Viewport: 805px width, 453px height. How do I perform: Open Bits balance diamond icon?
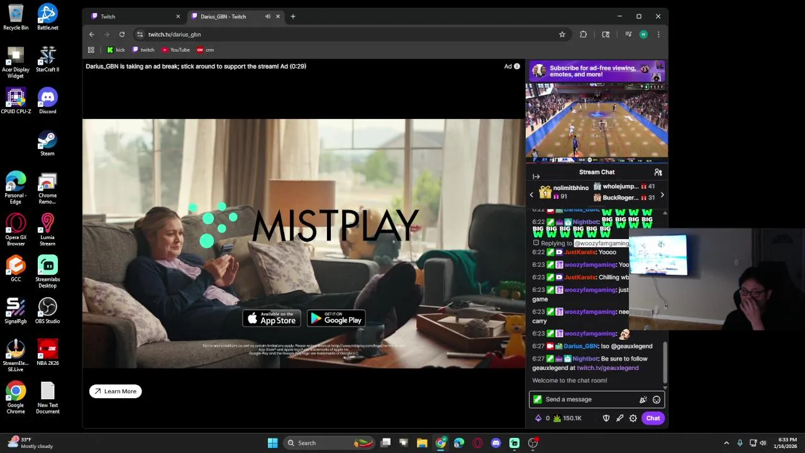pyautogui.click(x=538, y=418)
